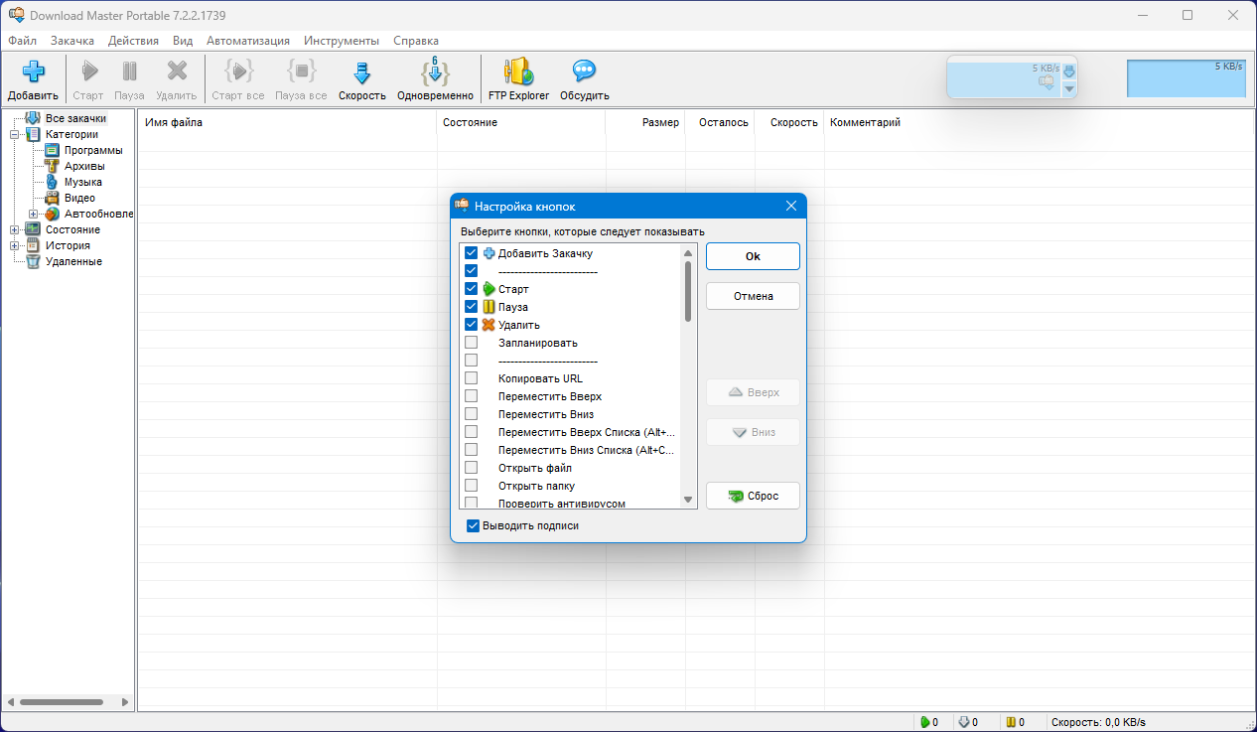Select the Видео category in tree

(79, 198)
